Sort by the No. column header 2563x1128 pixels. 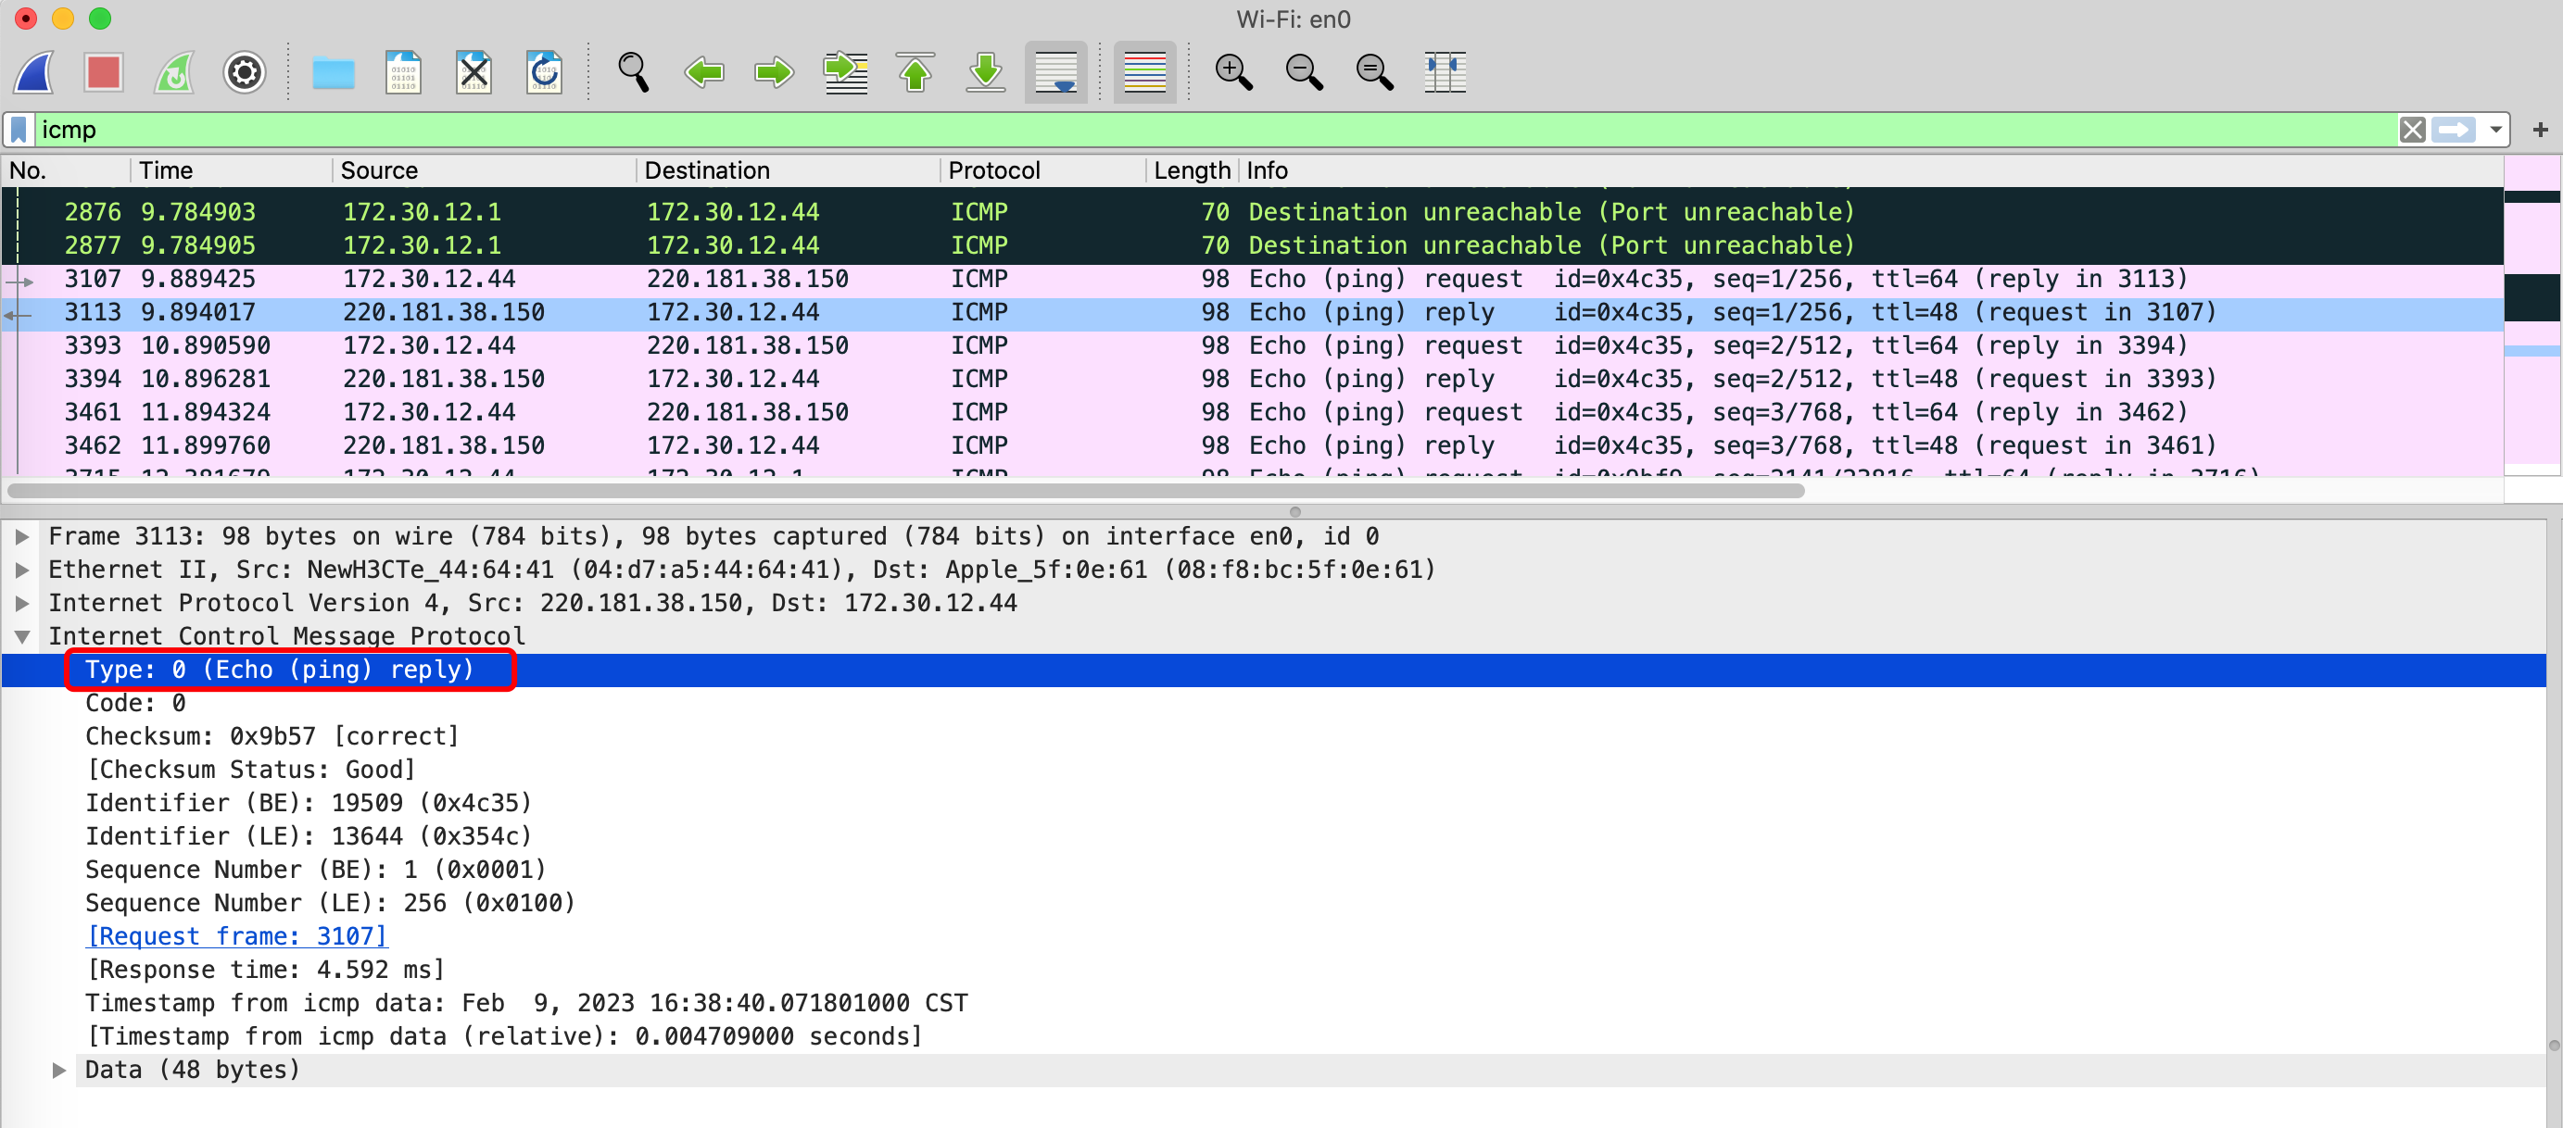pos(66,171)
